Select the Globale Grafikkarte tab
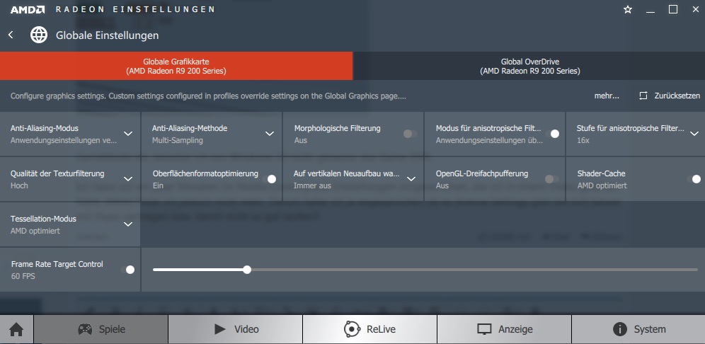 pos(176,66)
